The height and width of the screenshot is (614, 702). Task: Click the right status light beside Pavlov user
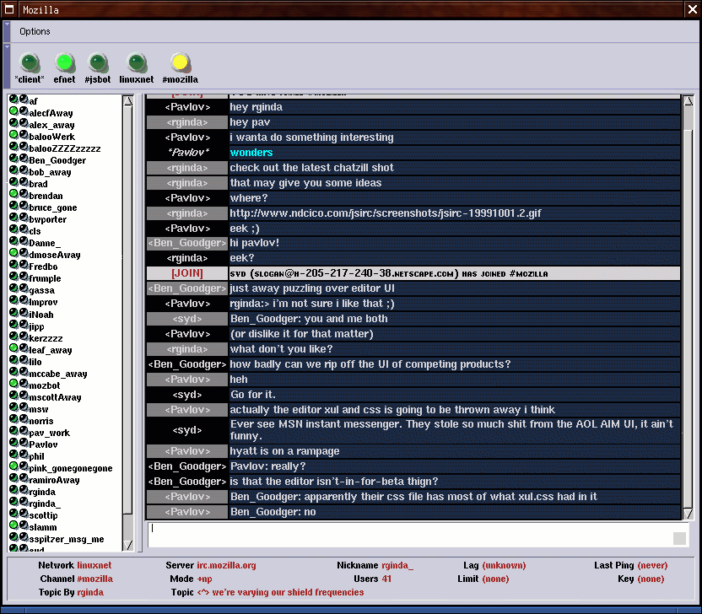click(24, 443)
